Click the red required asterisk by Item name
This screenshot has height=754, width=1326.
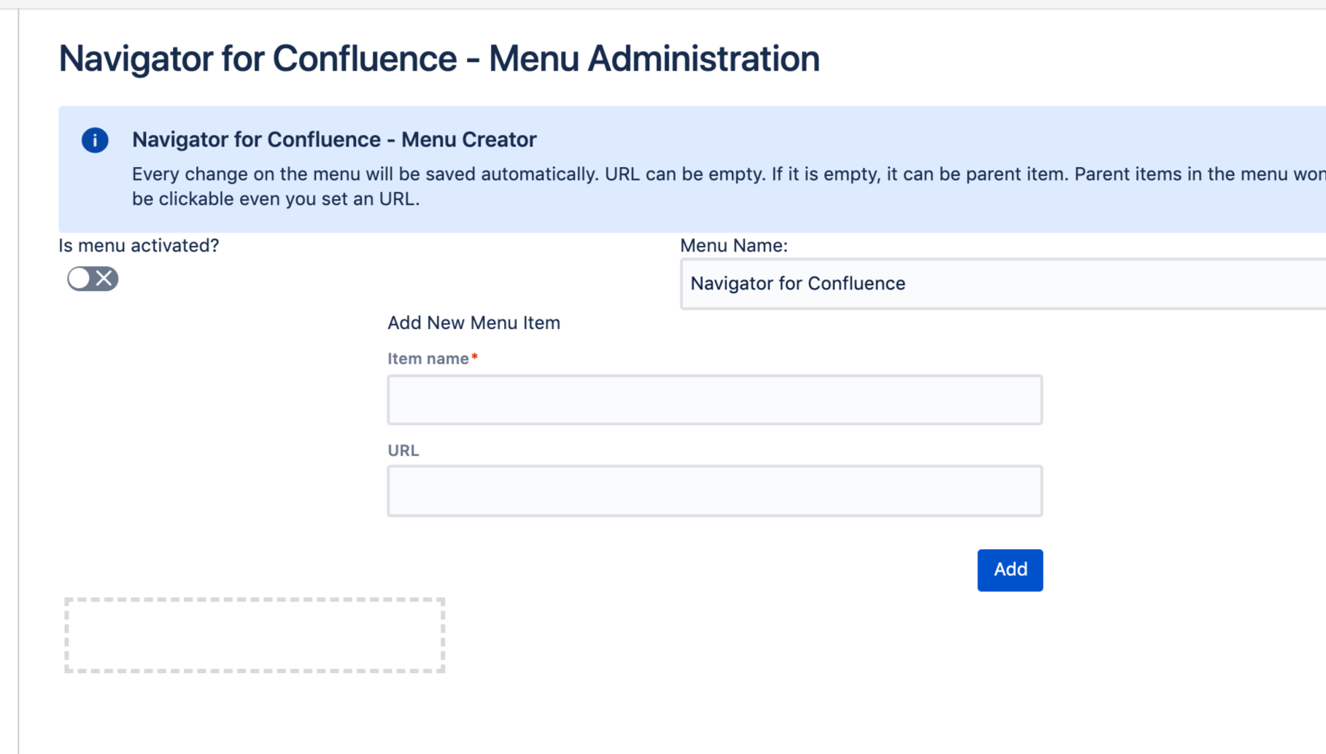475,357
